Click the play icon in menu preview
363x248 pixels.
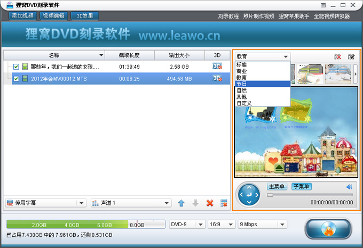tap(279, 168)
